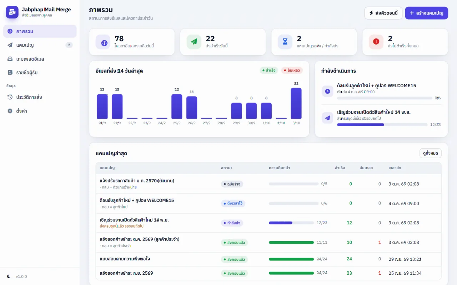This screenshot has width=457, height=285.
Task: Click the ตั้งเวลาไว้ status badge
Action: point(233,203)
